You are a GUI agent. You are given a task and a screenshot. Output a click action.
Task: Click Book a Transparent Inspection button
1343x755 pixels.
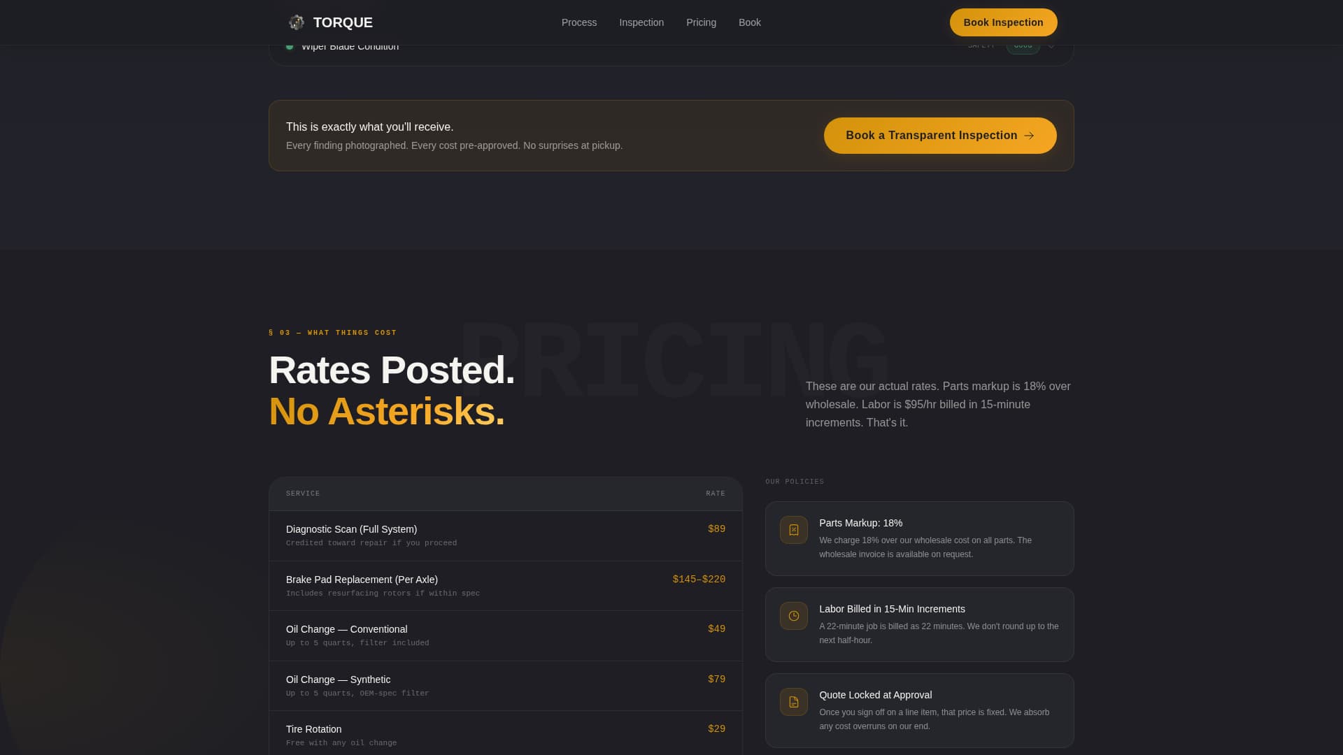pyautogui.click(x=940, y=136)
